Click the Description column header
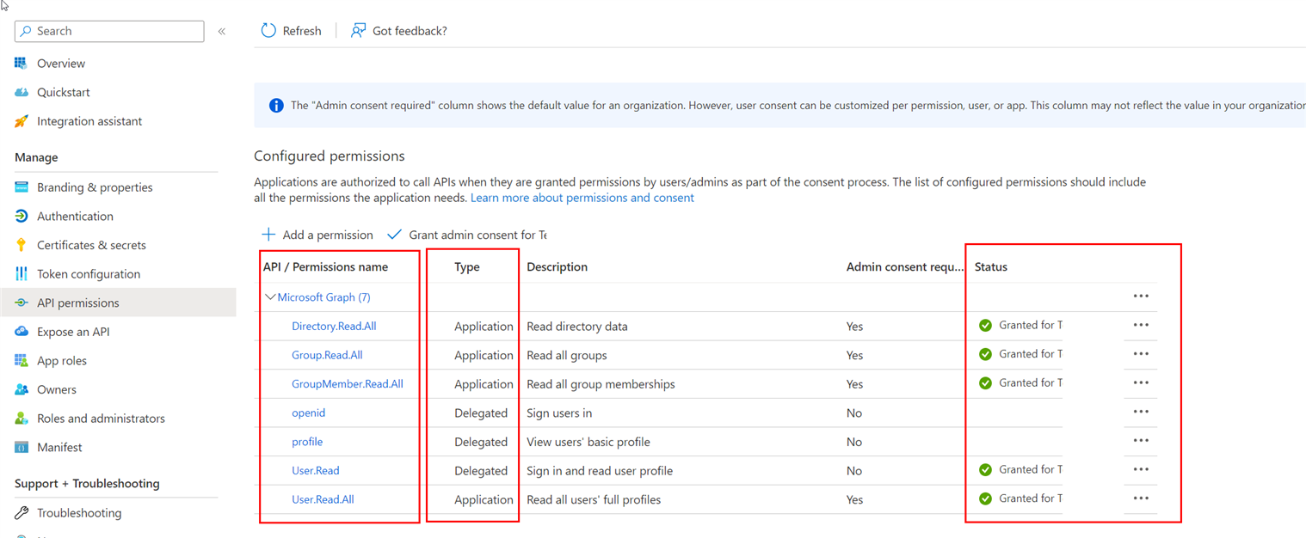The width and height of the screenshot is (1306, 538). tap(558, 267)
